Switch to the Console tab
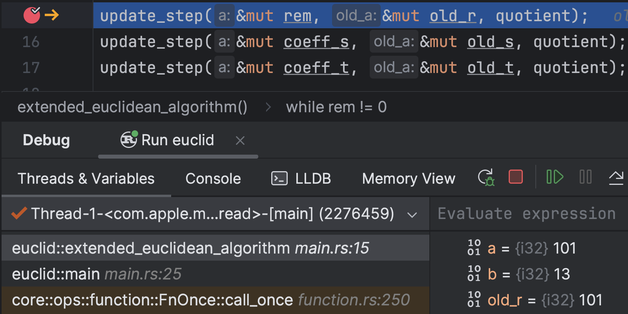Viewport: 628px width, 314px height. click(x=213, y=179)
